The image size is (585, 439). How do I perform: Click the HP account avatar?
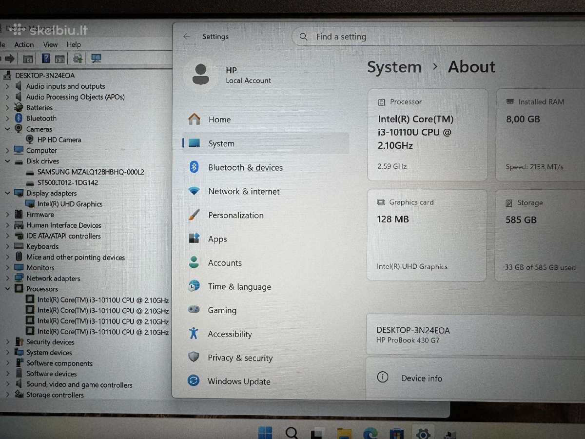[201, 74]
